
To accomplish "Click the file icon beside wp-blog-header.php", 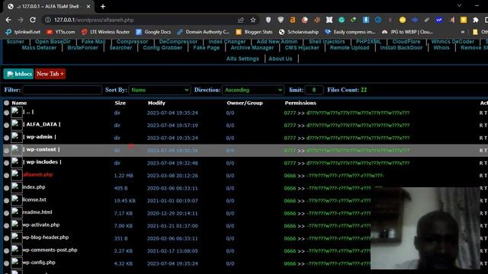I will [x=16, y=237].
